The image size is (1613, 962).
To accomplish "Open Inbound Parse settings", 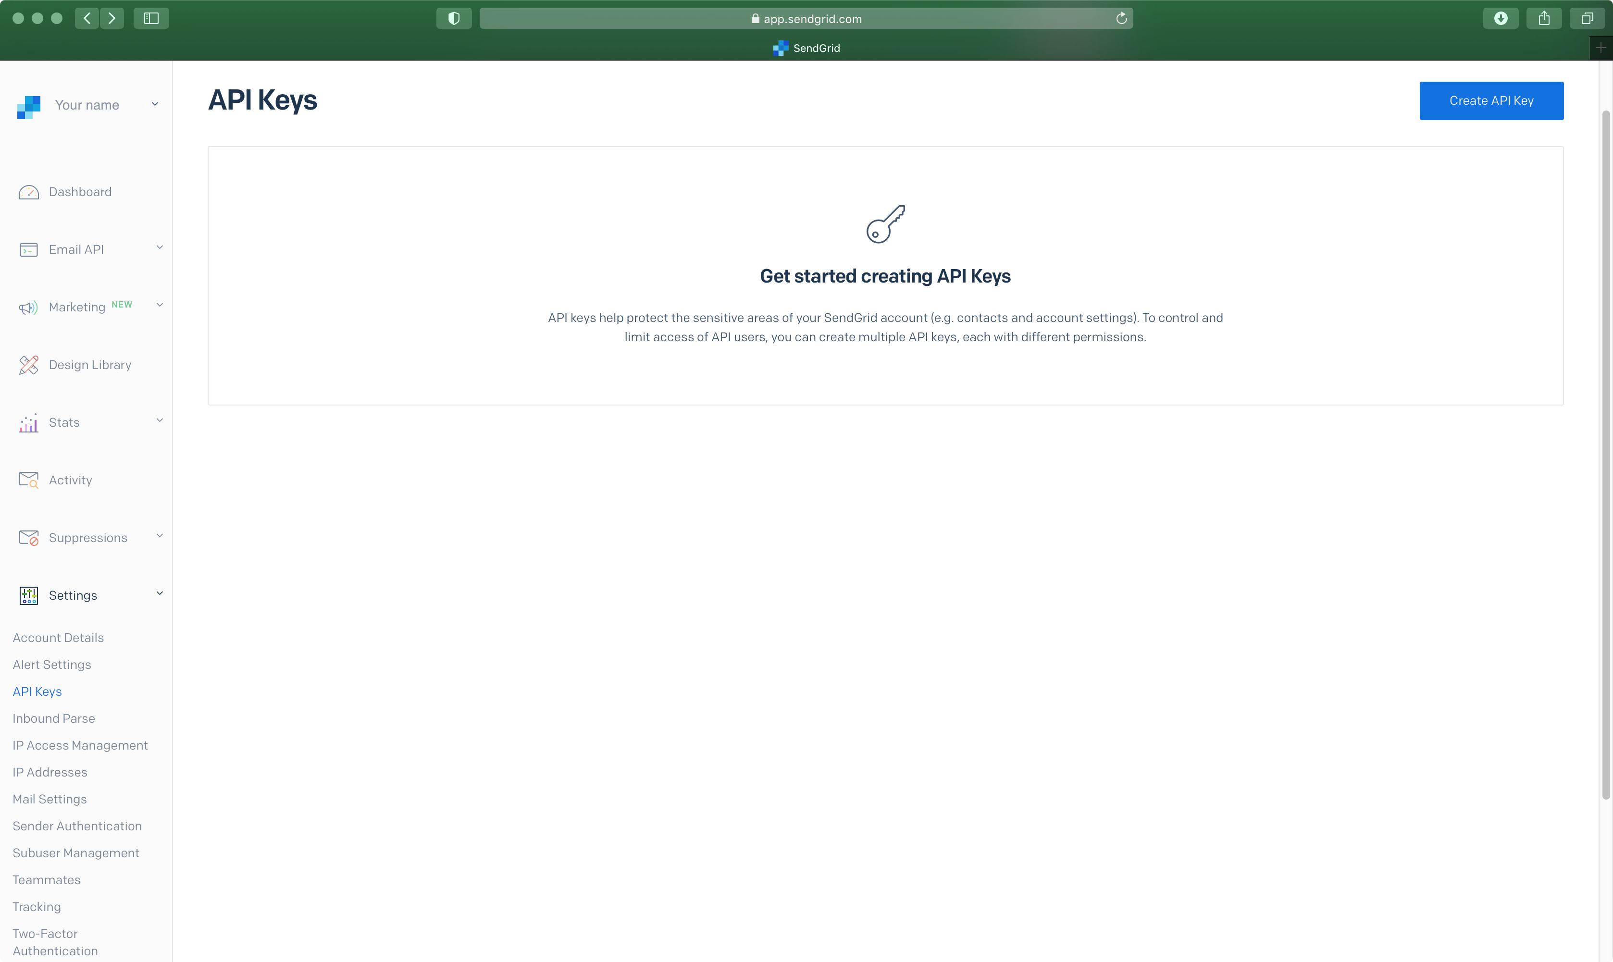I will coord(54,718).
